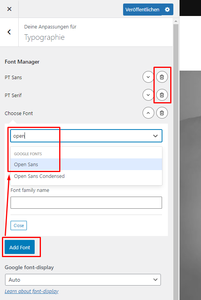Delete the PT Sans font entry
The image size is (201, 300).
coord(162,77)
